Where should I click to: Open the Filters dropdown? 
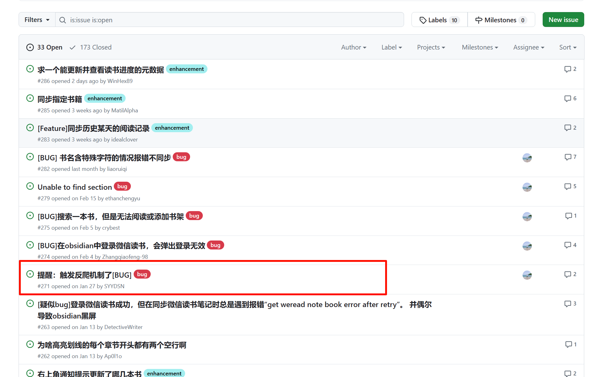point(37,20)
